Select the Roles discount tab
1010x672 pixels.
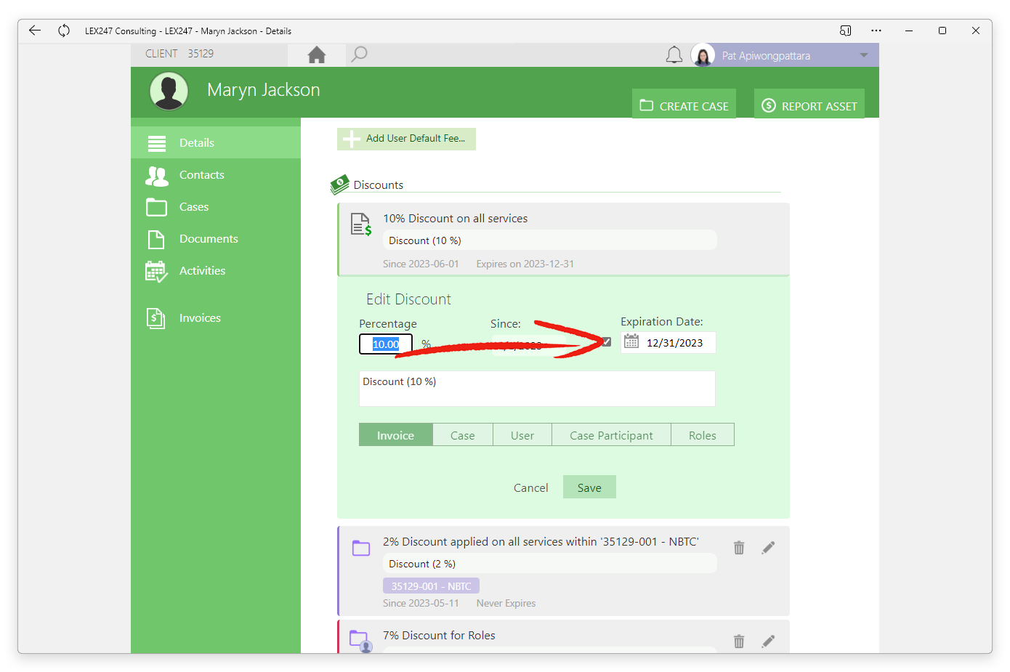pos(703,435)
